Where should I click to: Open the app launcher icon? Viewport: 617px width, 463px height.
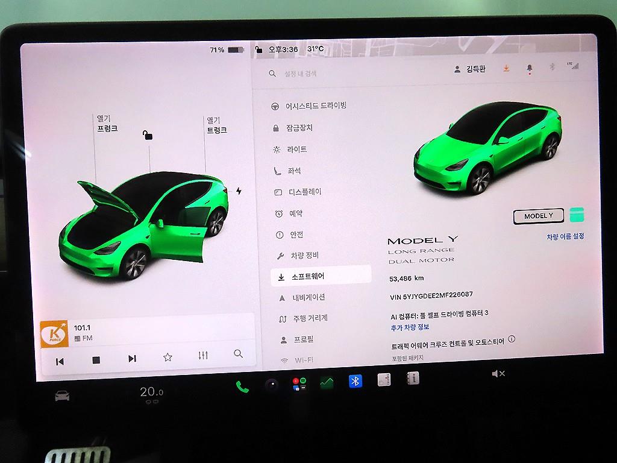[x=299, y=383]
